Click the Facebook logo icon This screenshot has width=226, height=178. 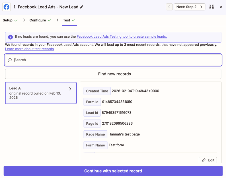pyautogui.click(x=7, y=7)
